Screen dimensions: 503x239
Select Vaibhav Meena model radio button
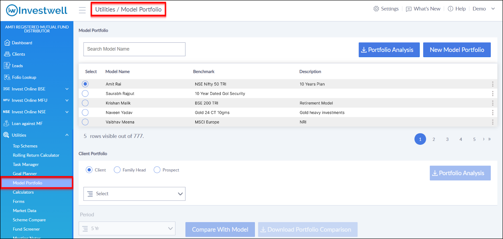tap(85, 122)
